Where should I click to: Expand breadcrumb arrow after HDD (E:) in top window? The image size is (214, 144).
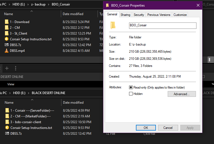(28, 4)
